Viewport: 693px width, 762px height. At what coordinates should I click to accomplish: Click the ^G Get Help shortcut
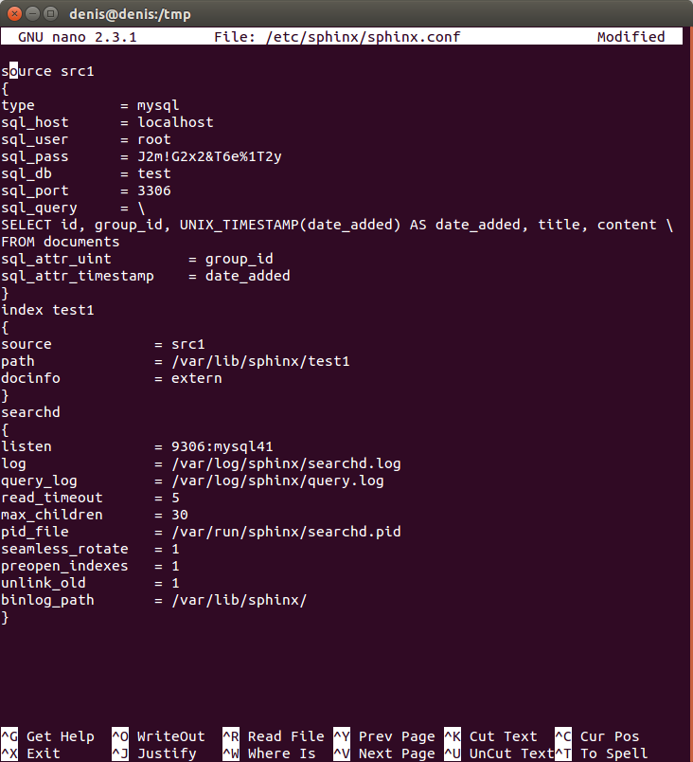point(47,736)
